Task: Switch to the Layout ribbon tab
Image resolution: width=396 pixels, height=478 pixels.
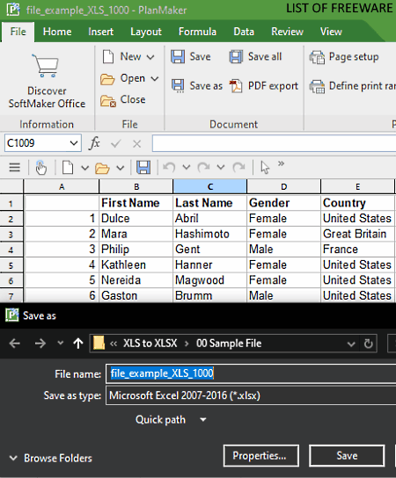Action: 146,32
